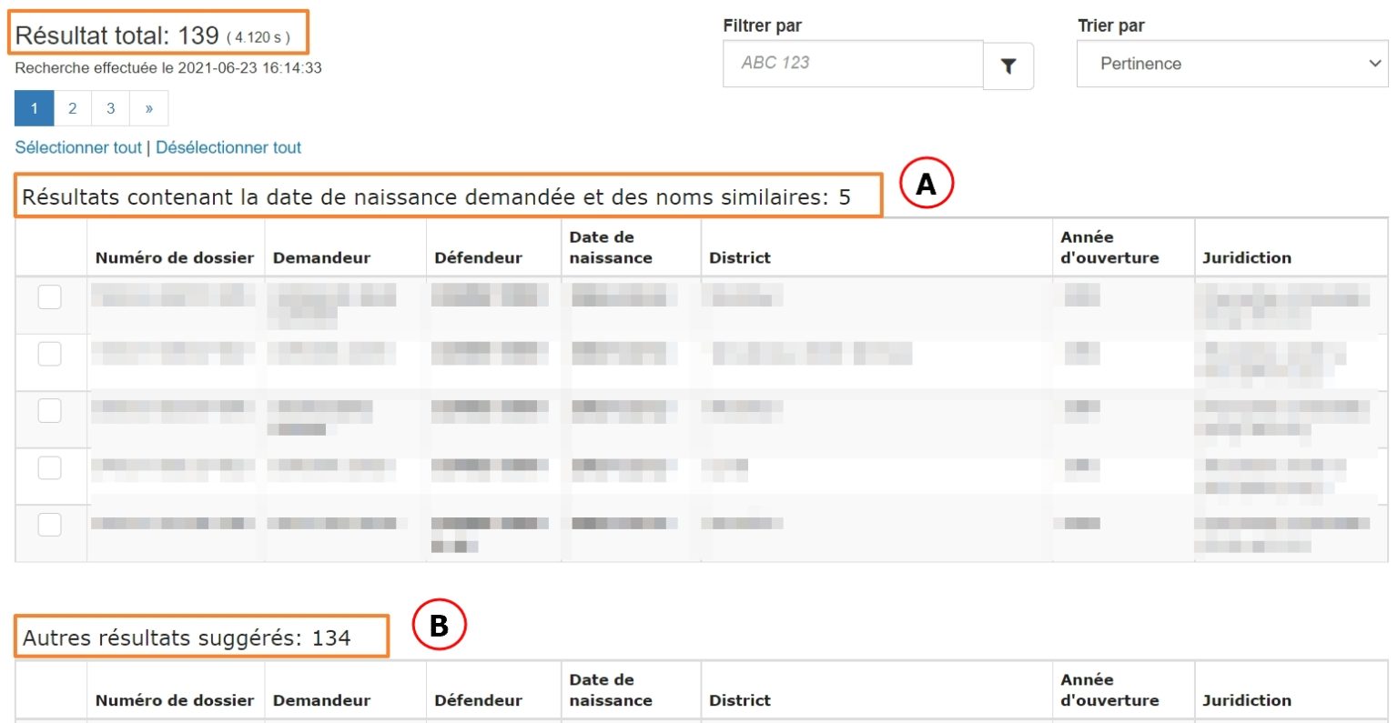Go to results page 3
Image resolution: width=1398 pixels, height=723 pixels.
[x=110, y=107]
